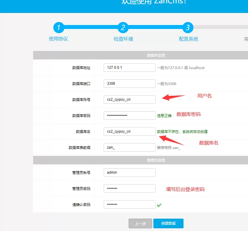248x231 pixels.
Task: Click the step 1 circle icon
Action: 59,27
